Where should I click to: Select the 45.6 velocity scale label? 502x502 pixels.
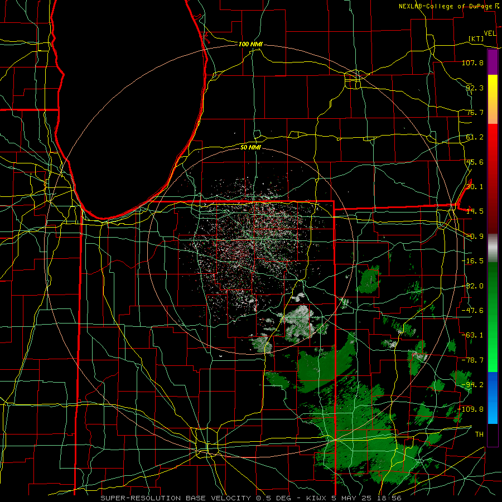pyautogui.click(x=475, y=162)
